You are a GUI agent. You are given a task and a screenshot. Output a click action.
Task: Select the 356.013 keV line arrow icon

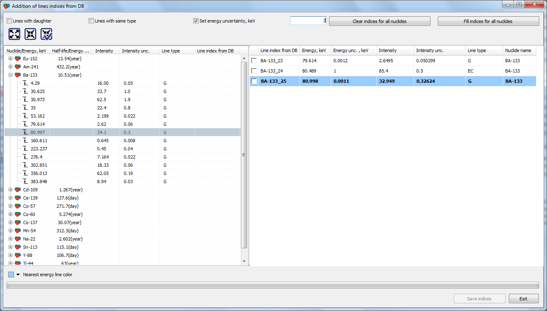[25, 173]
